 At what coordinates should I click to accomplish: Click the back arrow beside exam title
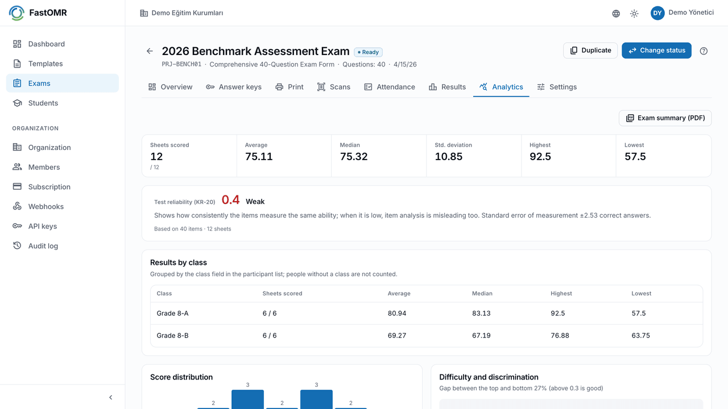point(150,51)
